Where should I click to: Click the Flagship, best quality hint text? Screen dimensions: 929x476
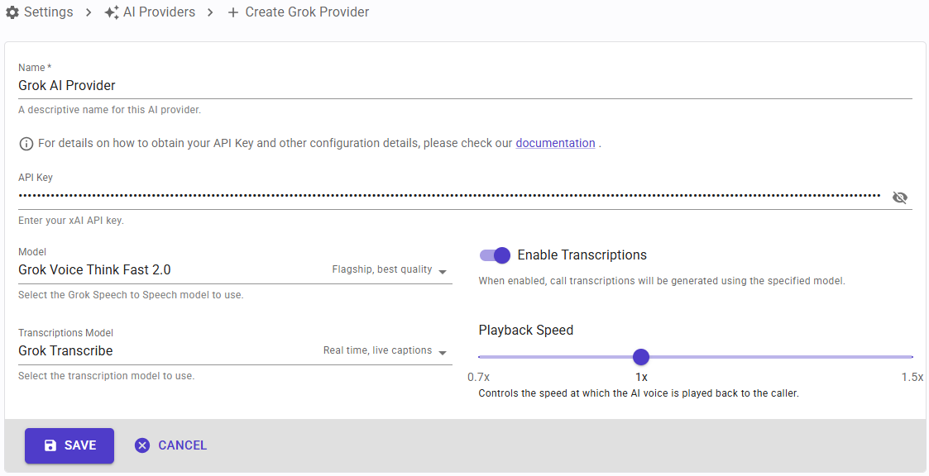pyautogui.click(x=381, y=269)
